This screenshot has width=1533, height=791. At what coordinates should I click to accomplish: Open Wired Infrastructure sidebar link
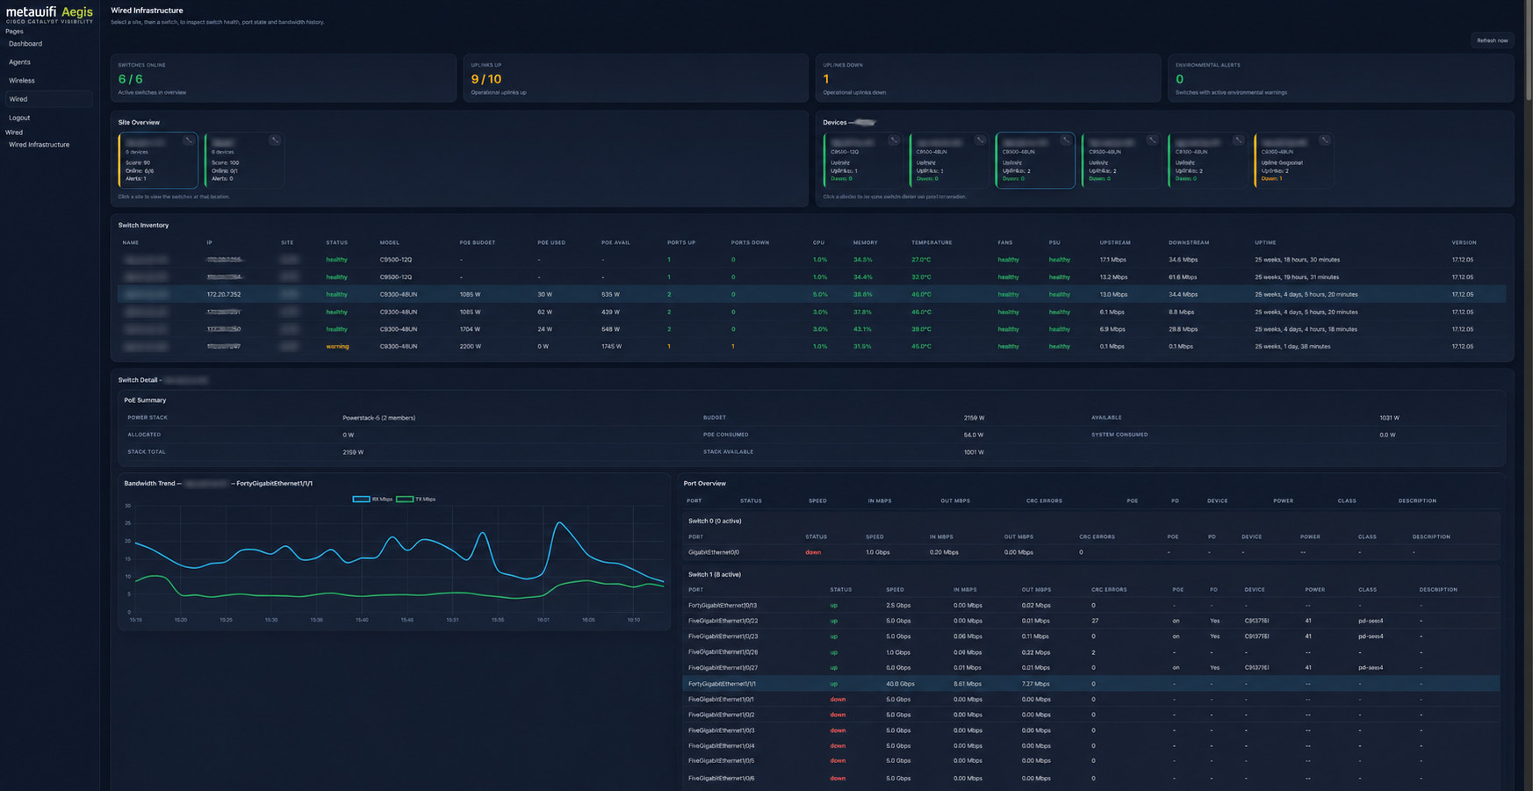pos(39,145)
